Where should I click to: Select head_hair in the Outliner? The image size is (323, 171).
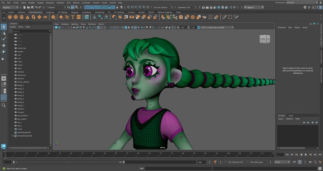pos(22,48)
